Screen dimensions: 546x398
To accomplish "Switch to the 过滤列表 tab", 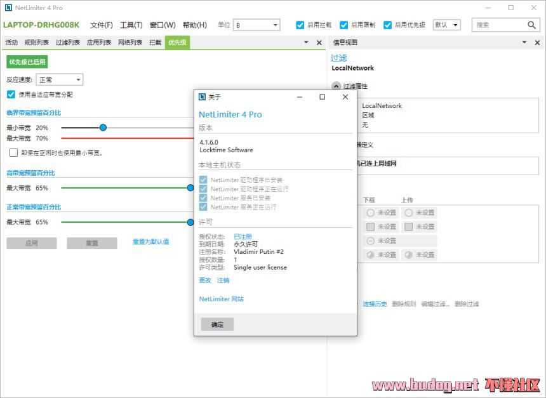I will point(68,43).
